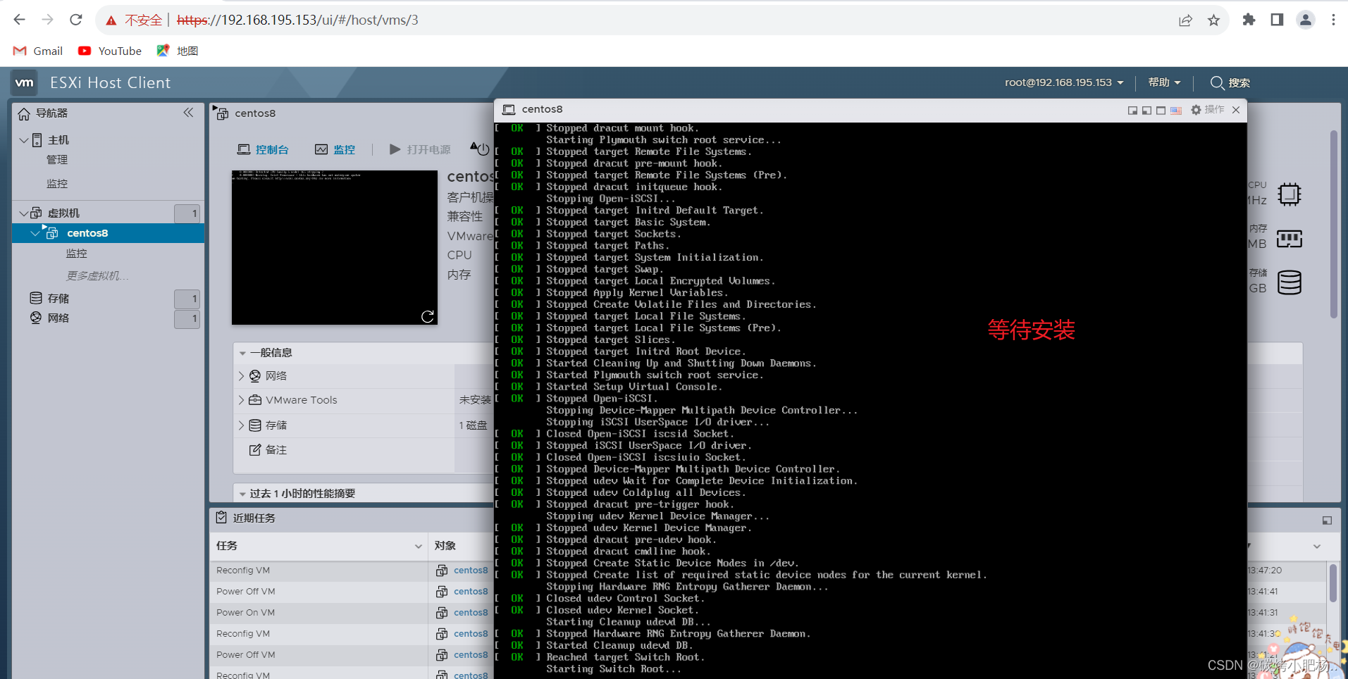Reload the current browser page
This screenshot has width=1348, height=679.
click(x=76, y=20)
